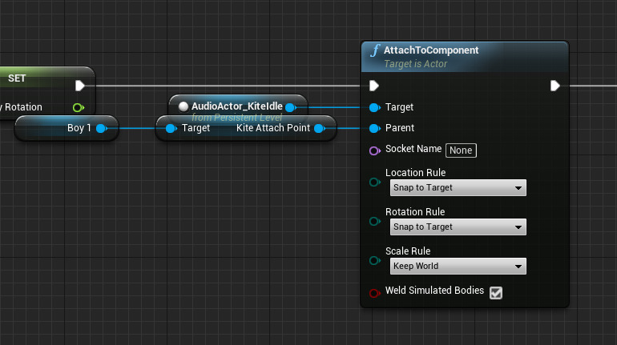
Task: Click the Parent input pin on AttachToComponent
Action: pos(374,128)
